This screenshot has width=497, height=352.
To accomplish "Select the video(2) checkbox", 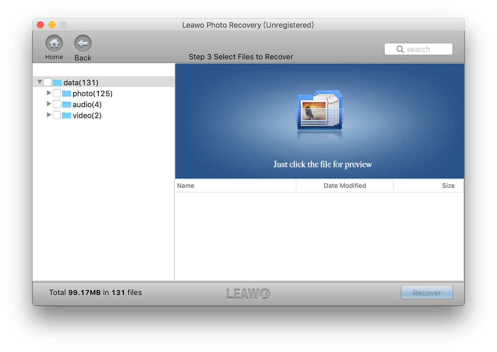I will click(x=57, y=115).
